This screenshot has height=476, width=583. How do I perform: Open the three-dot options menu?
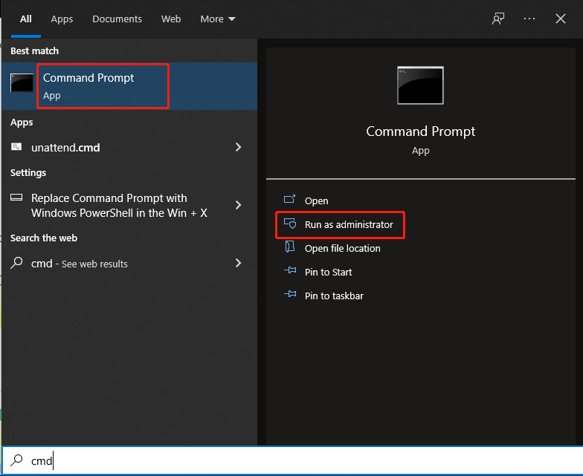pyautogui.click(x=529, y=19)
